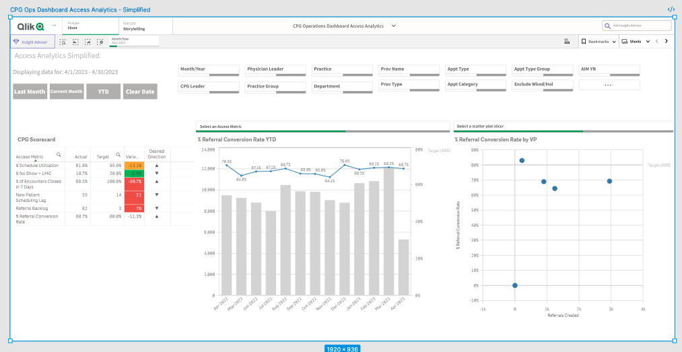Viewport: 682px width, 352px height.
Task: Click the YTD button
Action: point(103,92)
